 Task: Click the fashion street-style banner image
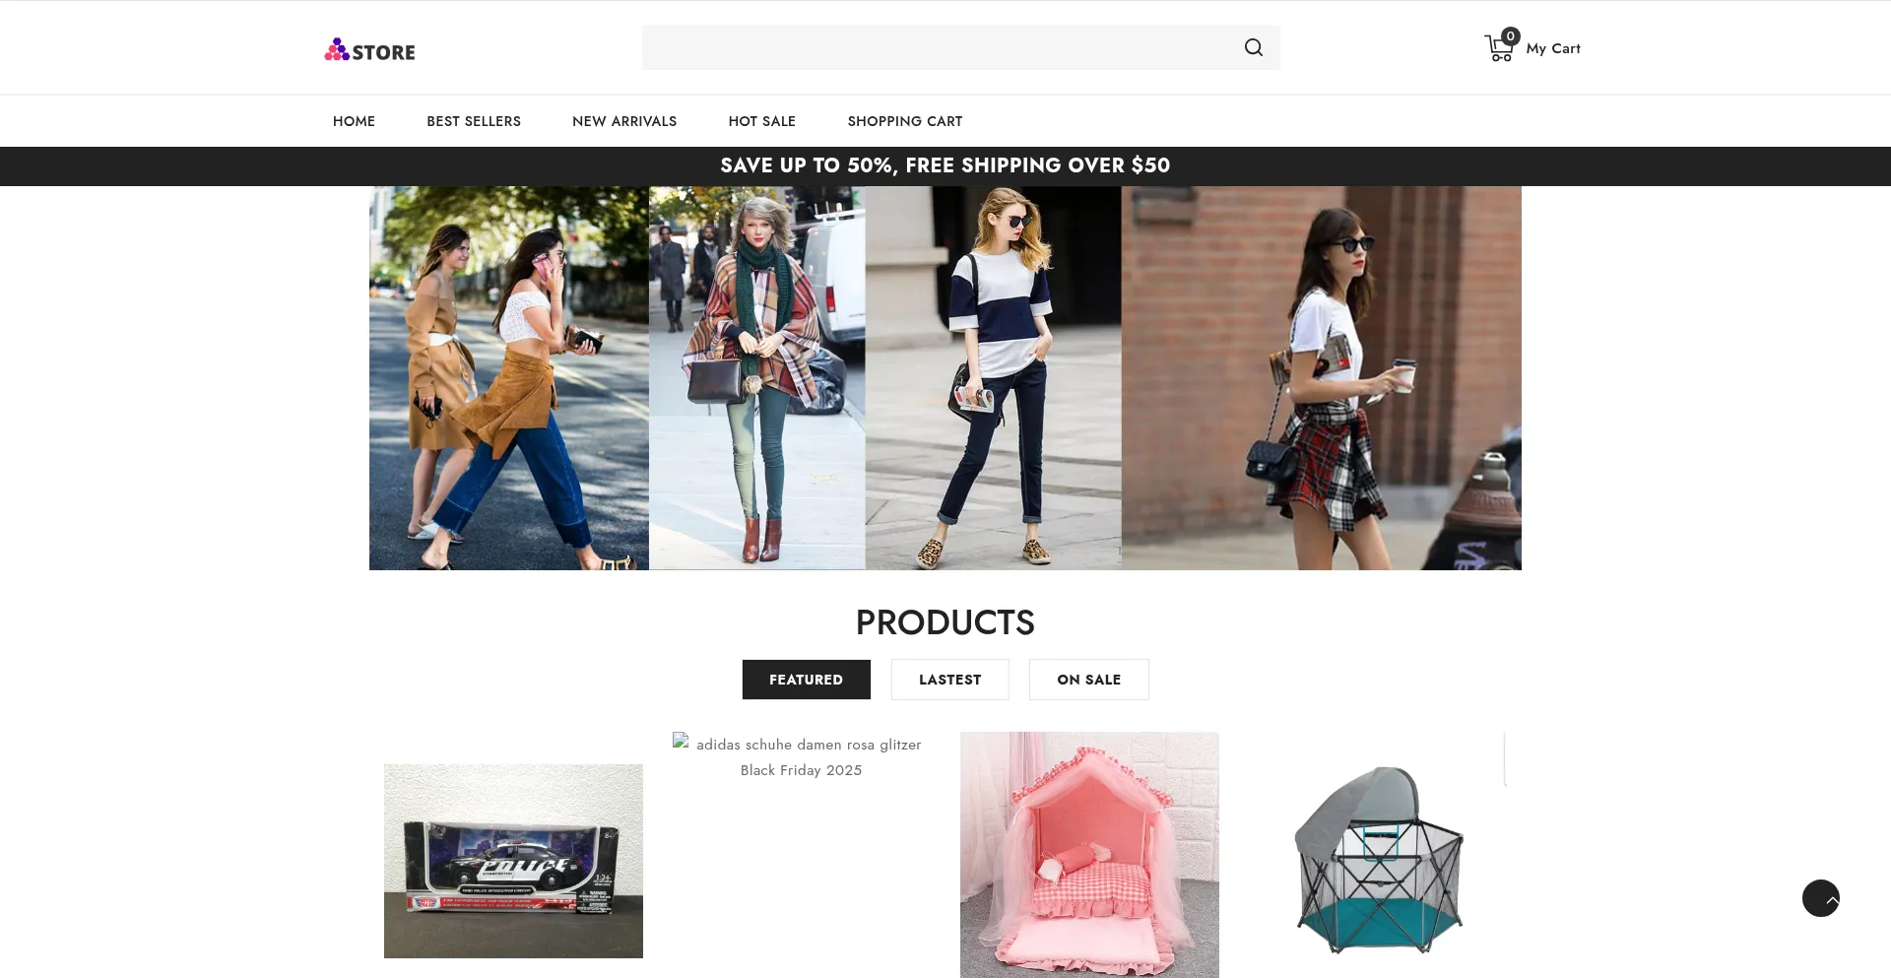(x=945, y=378)
